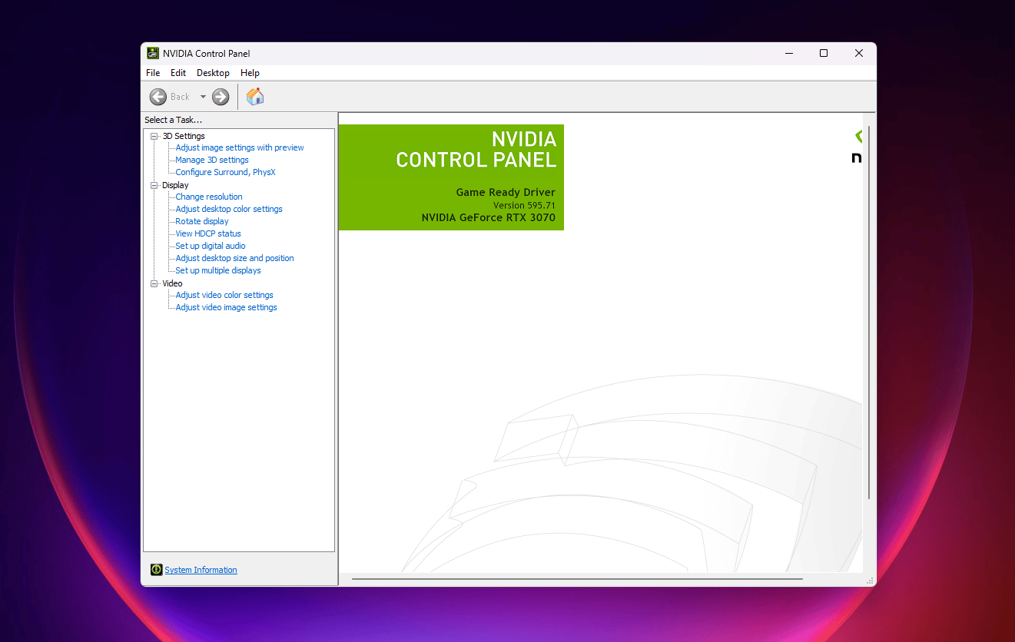The width and height of the screenshot is (1015, 642).
Task: Click the vertical scrollbar of the content pane
Action: (x=869, y=313)
